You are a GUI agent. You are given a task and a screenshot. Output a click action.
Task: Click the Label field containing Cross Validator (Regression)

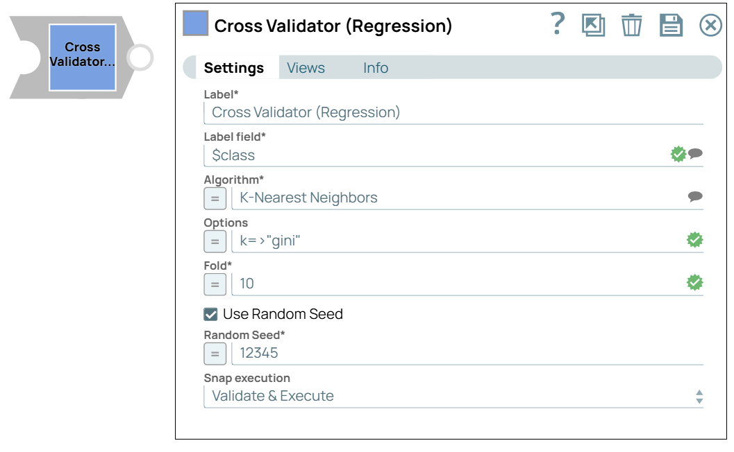(451, 111)
